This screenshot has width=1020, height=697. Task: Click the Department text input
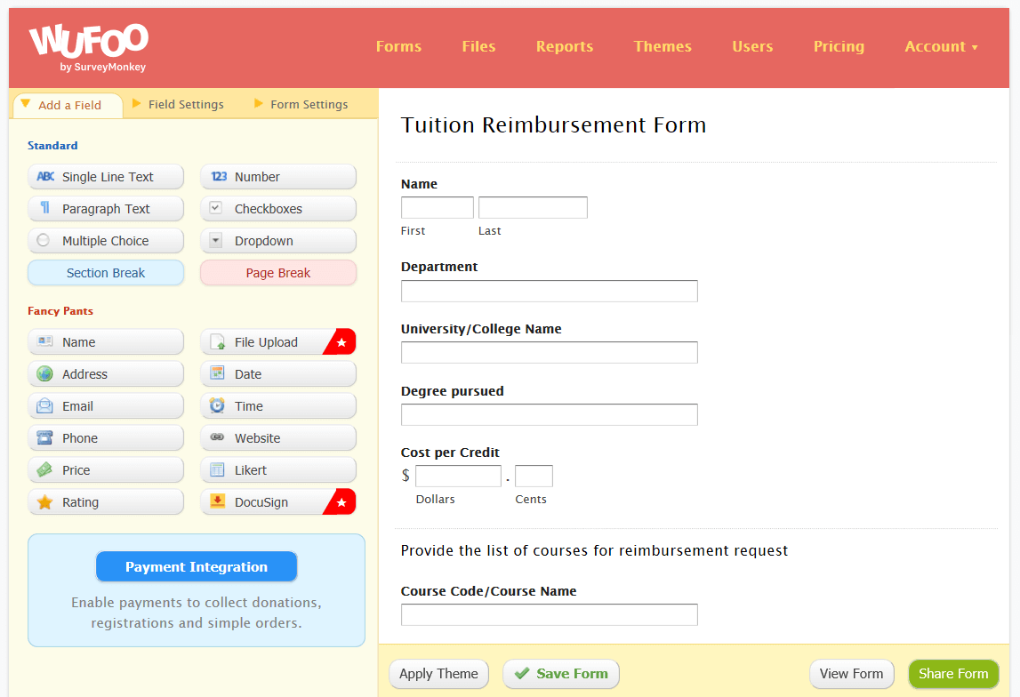click(549, 292)
